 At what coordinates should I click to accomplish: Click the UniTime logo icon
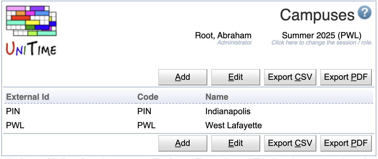[x=31, y=31]
